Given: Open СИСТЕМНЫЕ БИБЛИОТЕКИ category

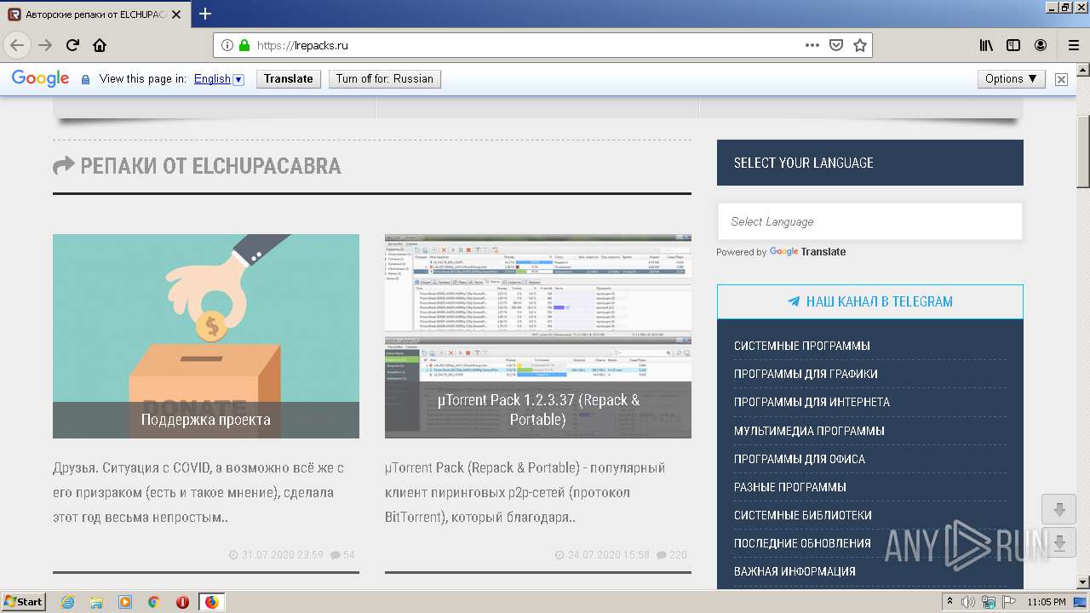Looking at the screenshot, I should (802, 515).
